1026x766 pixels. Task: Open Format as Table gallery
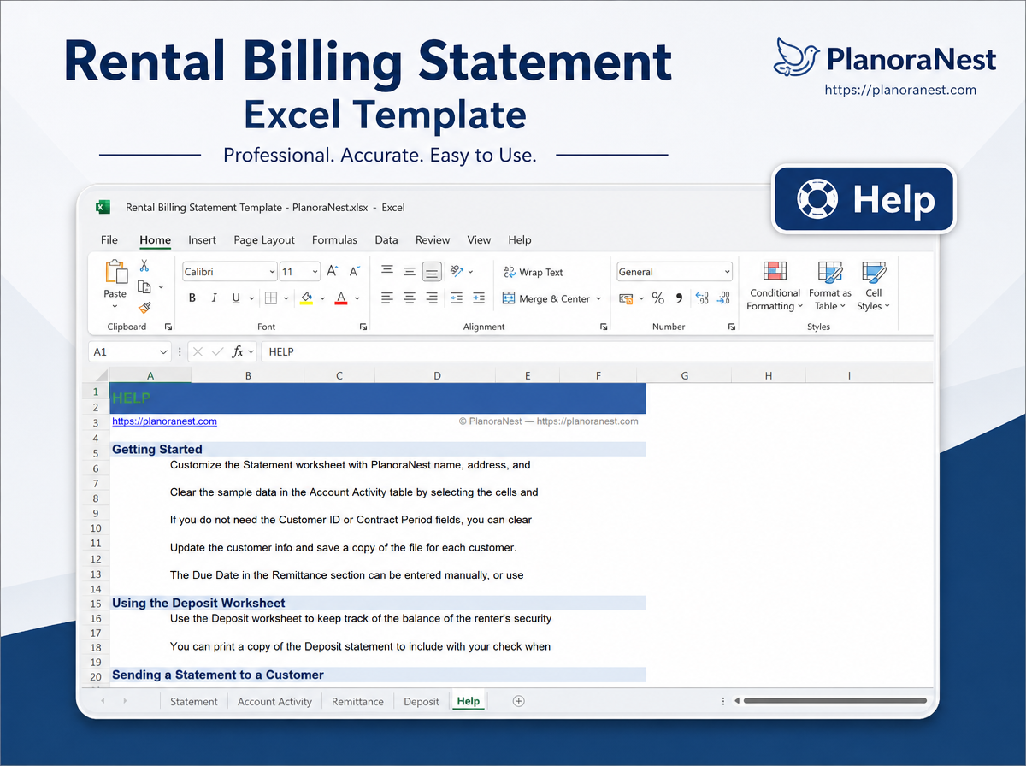[829, 286]
